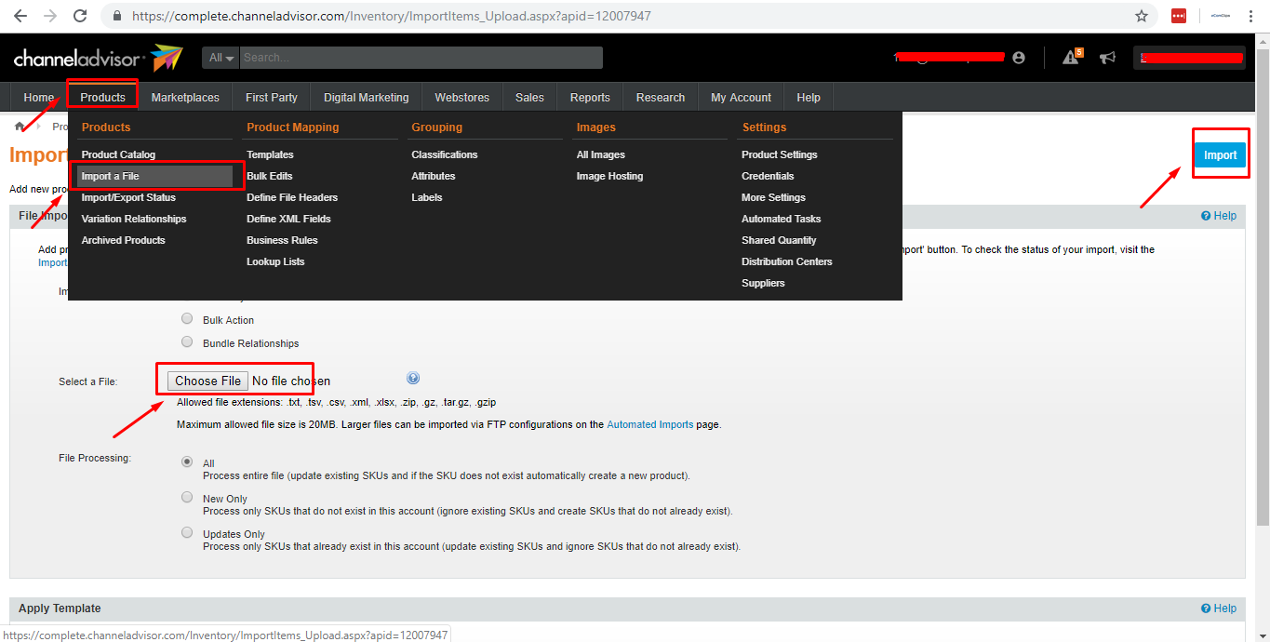Open All Images entry

601,154
